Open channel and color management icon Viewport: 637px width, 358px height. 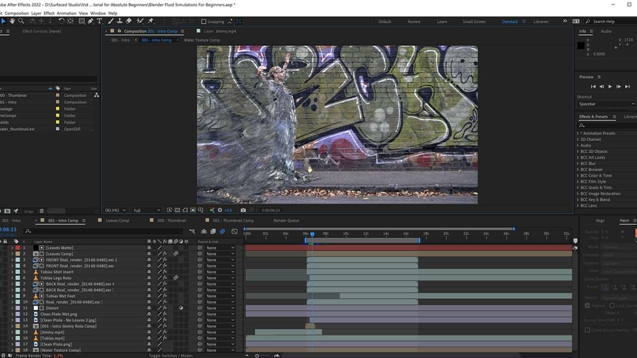pyautogui.click(x=212, y=210)
